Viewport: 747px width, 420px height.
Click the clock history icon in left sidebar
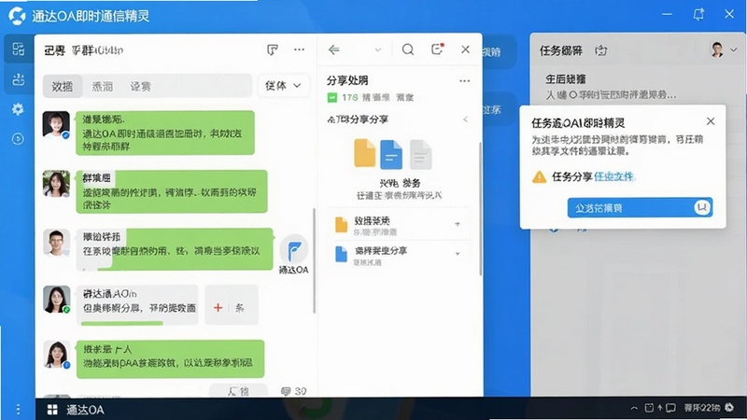(18, 139)
